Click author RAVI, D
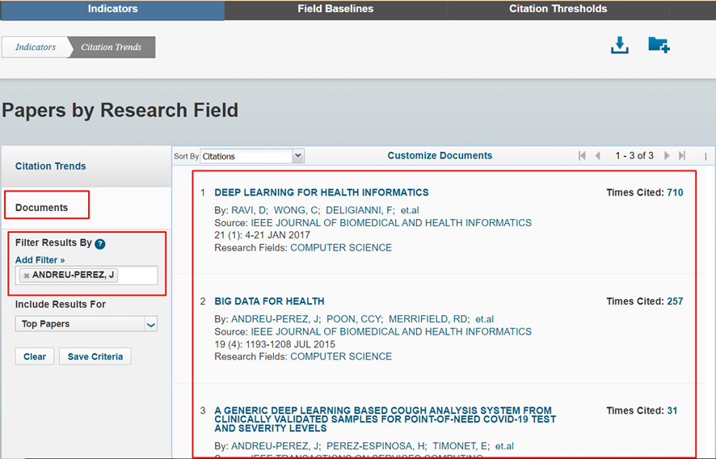The image size is (716, 459). 249,211
